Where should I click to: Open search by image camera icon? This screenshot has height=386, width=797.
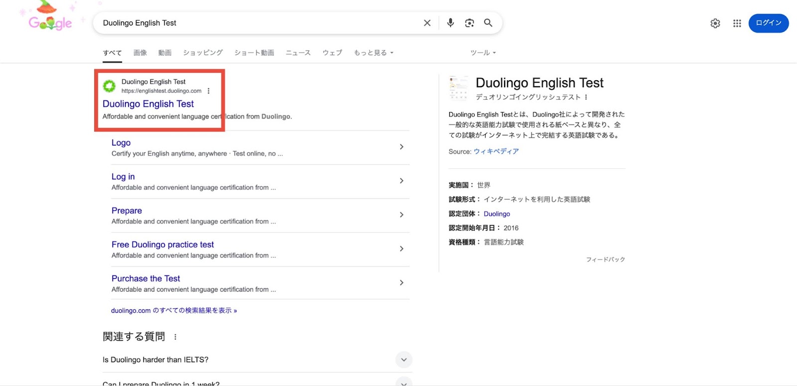[x=469, y=23]
